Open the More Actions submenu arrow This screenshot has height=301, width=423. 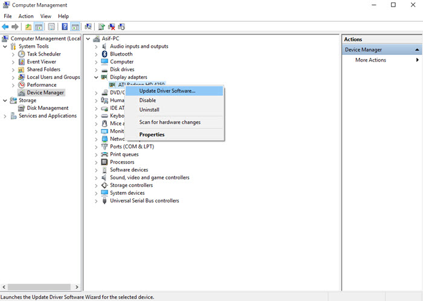pyautogui.click(x=418, y=60)
